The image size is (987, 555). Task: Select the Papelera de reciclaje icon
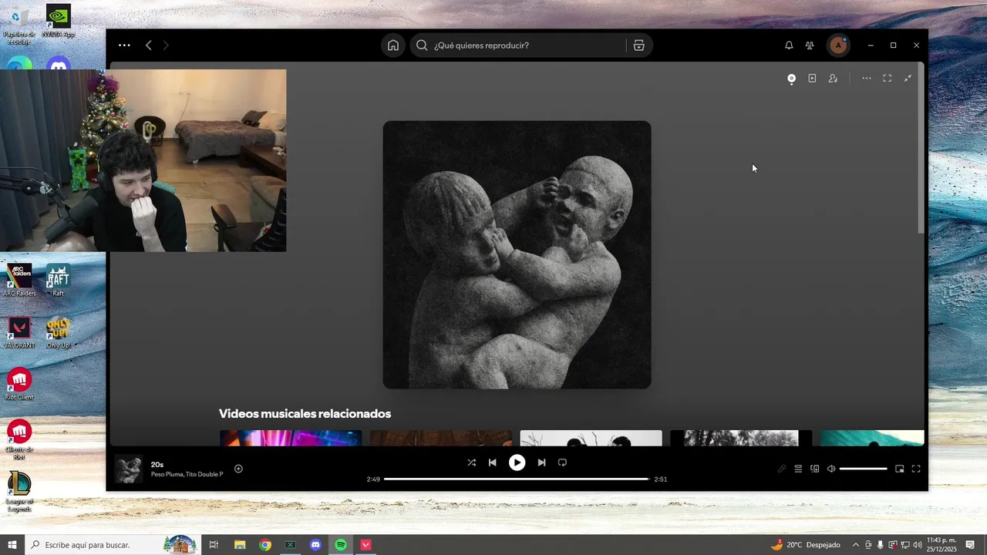point(19,25)
